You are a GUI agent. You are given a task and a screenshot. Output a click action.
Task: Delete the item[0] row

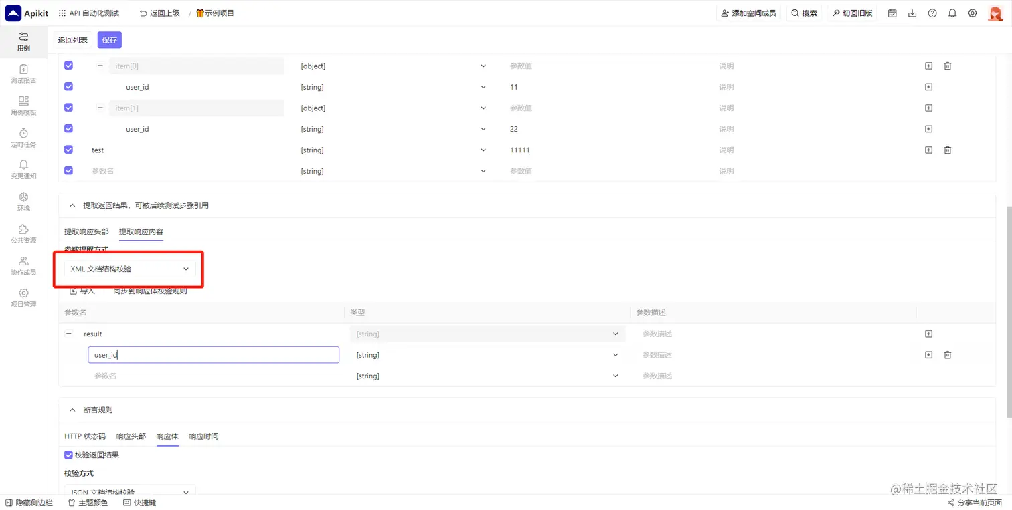click(x=948, y=66)
